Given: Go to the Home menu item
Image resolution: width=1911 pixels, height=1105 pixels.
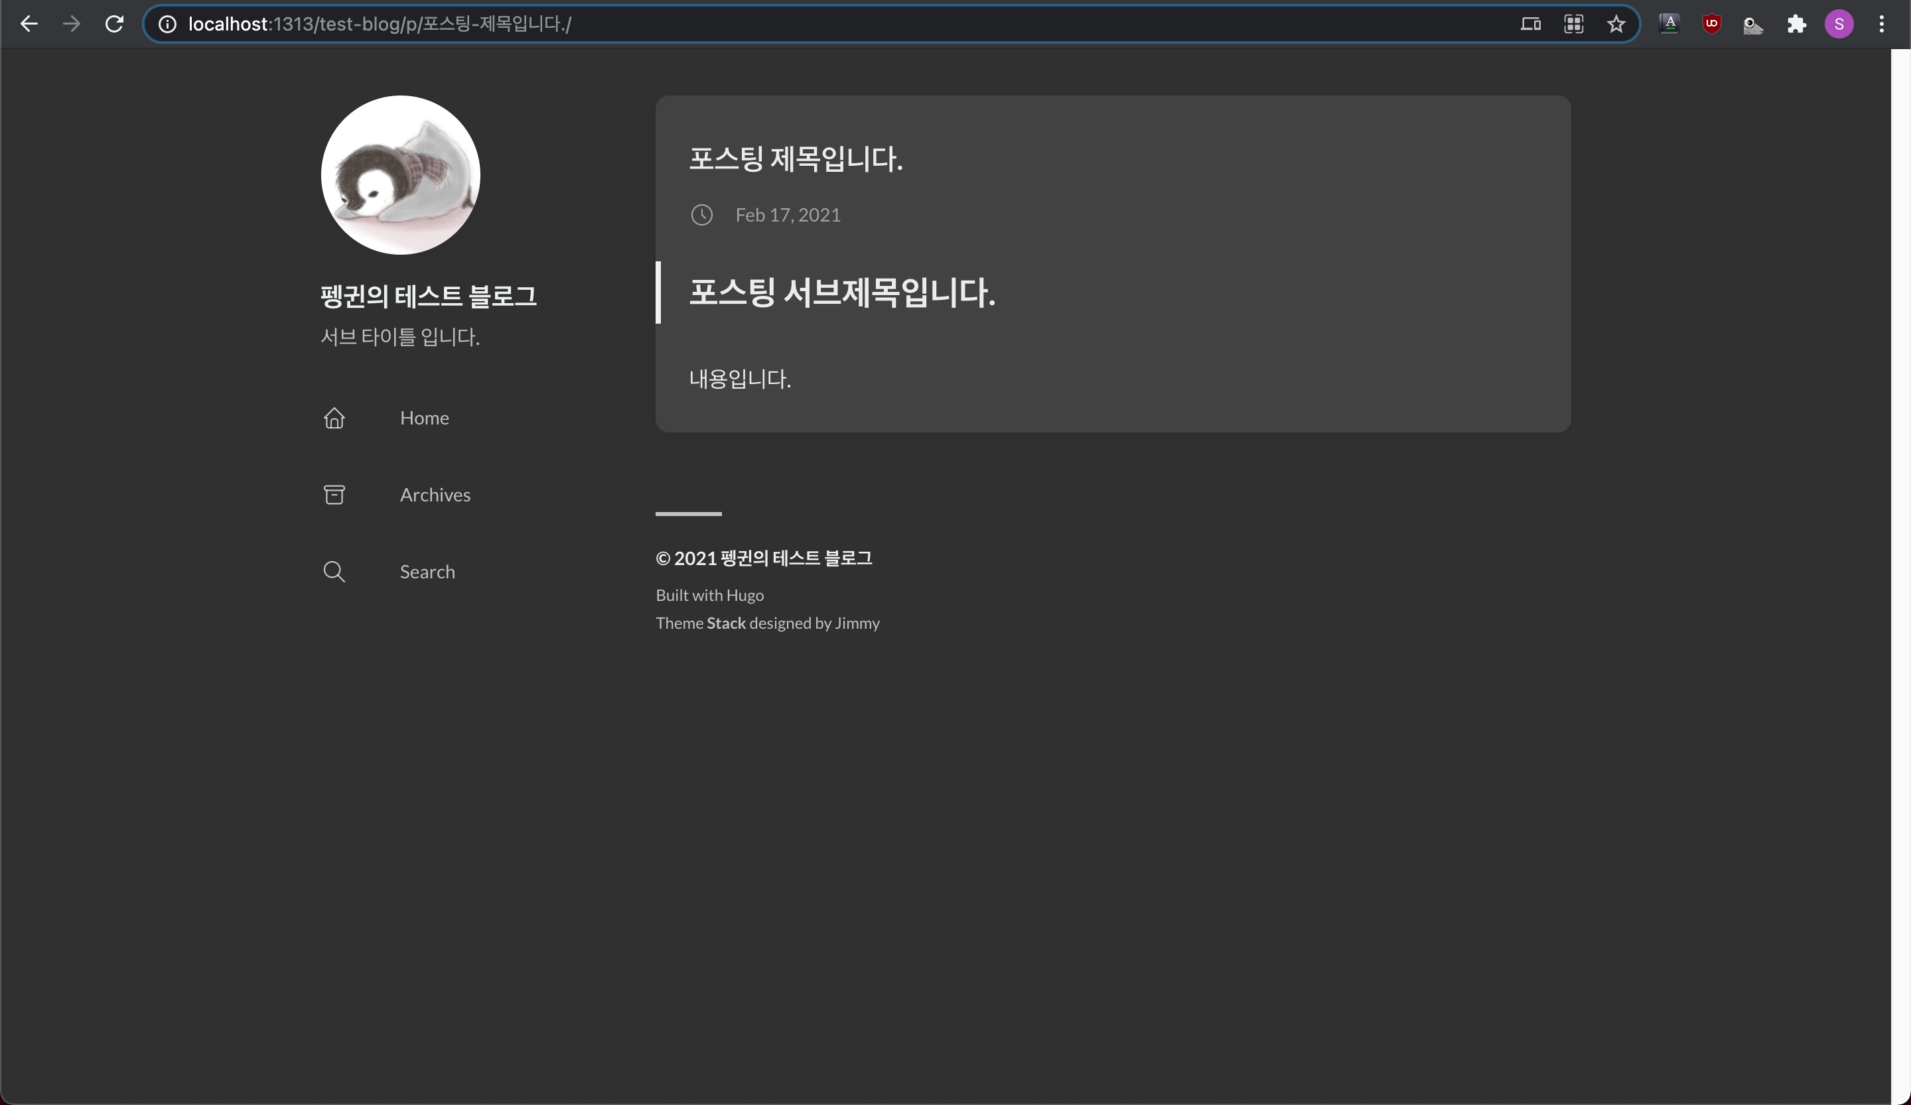Looking at the screenshot, I should click(x=424, y=419).
